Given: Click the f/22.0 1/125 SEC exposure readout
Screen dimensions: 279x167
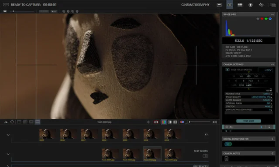Looking at the screenshot, I should click(249, 41).
